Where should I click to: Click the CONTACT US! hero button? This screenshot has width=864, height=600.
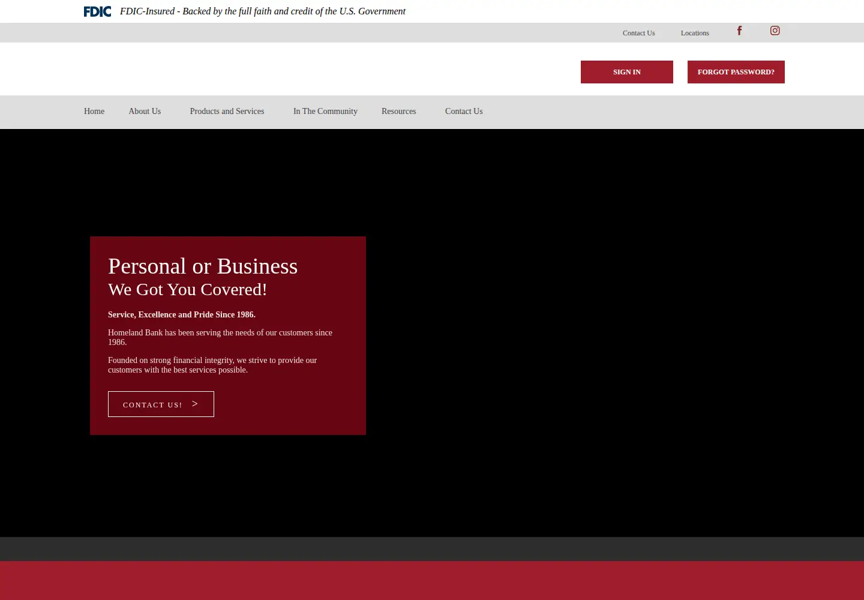pos(161,404)
